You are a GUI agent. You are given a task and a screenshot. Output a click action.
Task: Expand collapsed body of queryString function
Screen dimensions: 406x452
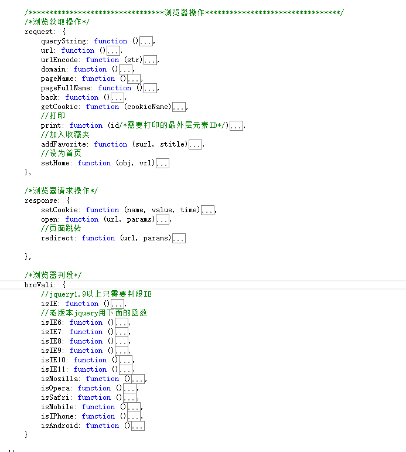click(x=146, y=42)
